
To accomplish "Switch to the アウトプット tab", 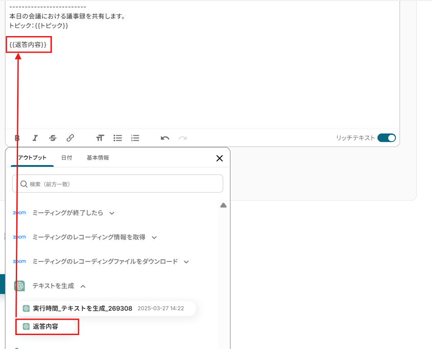I will (32, 158).
